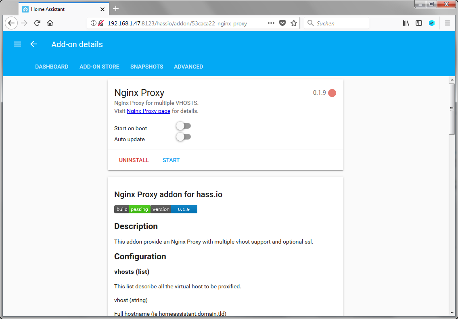This screenshot has width=458, height=319.
Task: Click the Home Assistant tab favicon
Action: 25,9
